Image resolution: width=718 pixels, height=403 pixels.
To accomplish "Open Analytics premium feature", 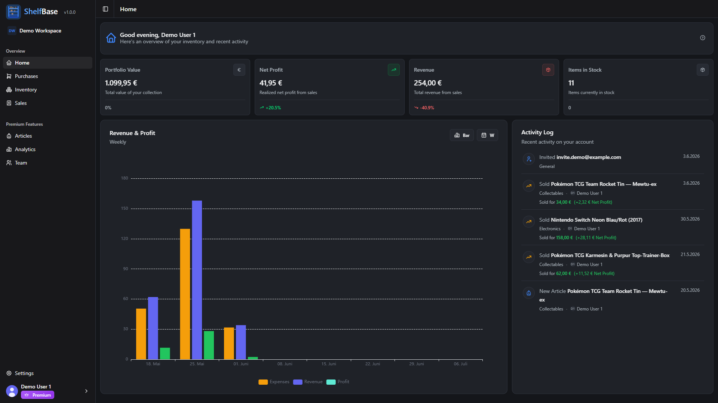I will coord(47,149).
